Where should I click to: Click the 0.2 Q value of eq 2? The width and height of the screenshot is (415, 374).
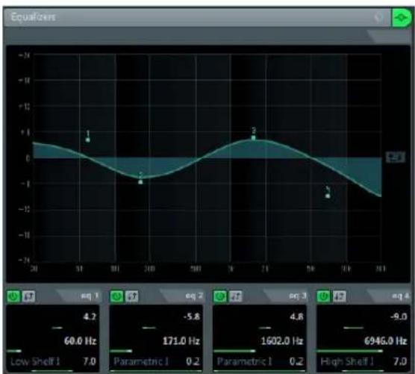pyautogui.click(x=193, y=361)
